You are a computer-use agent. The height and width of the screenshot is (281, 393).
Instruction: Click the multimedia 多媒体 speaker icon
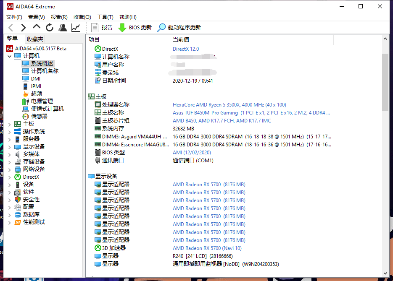(18, 154)
